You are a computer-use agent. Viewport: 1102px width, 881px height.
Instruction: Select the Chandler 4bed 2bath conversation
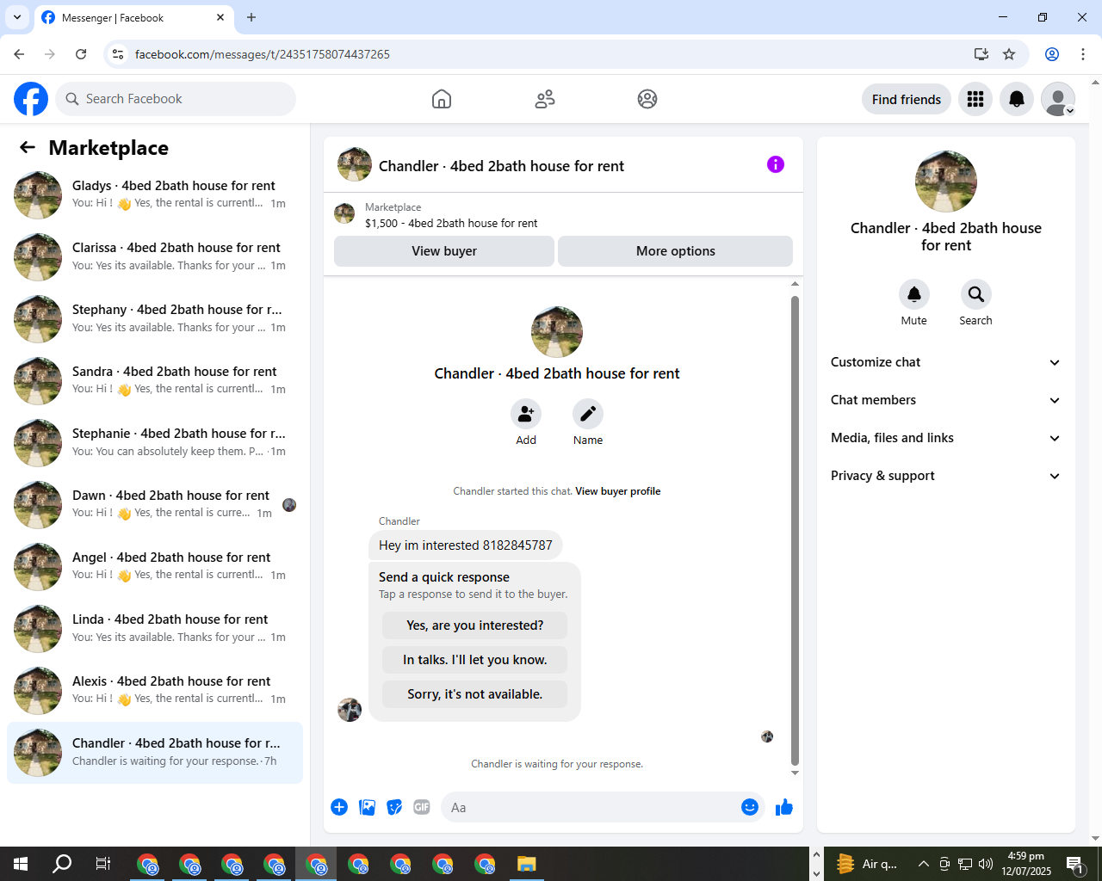pyautogui.click(x=155, y=753)
